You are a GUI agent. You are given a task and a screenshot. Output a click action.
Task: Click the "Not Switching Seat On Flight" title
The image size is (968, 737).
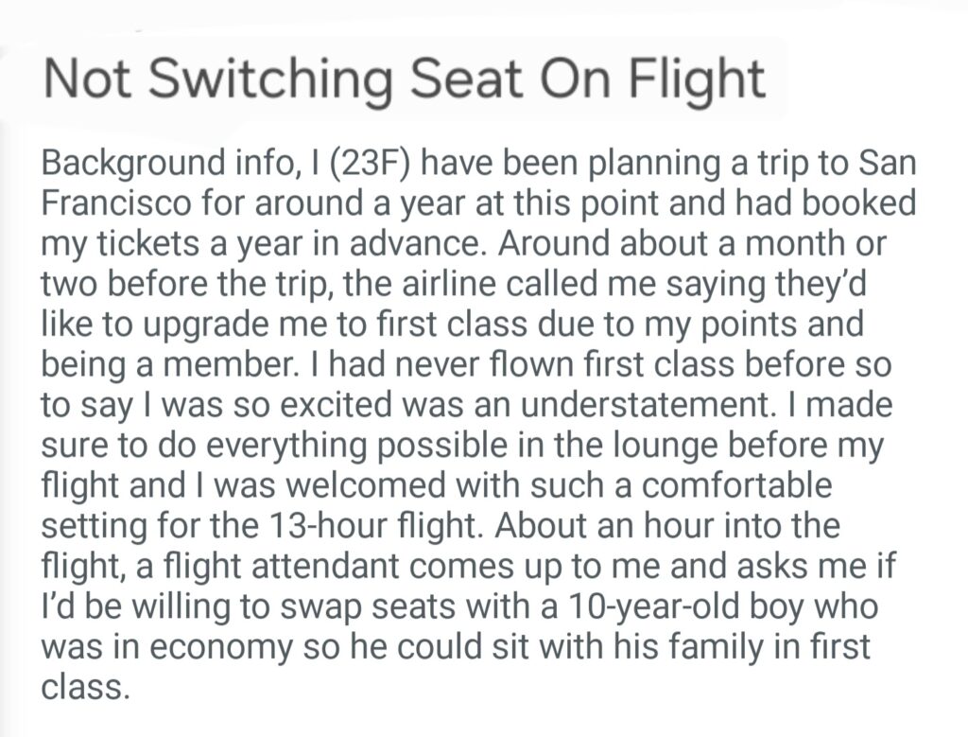click(404, 79)
